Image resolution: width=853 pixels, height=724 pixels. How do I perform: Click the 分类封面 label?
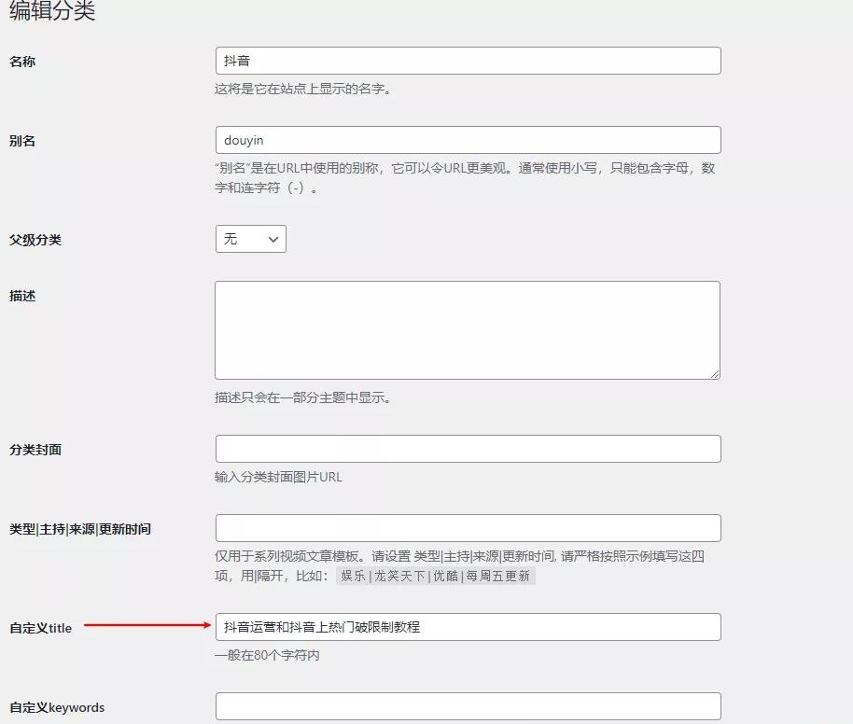click(x=35, y=450)
